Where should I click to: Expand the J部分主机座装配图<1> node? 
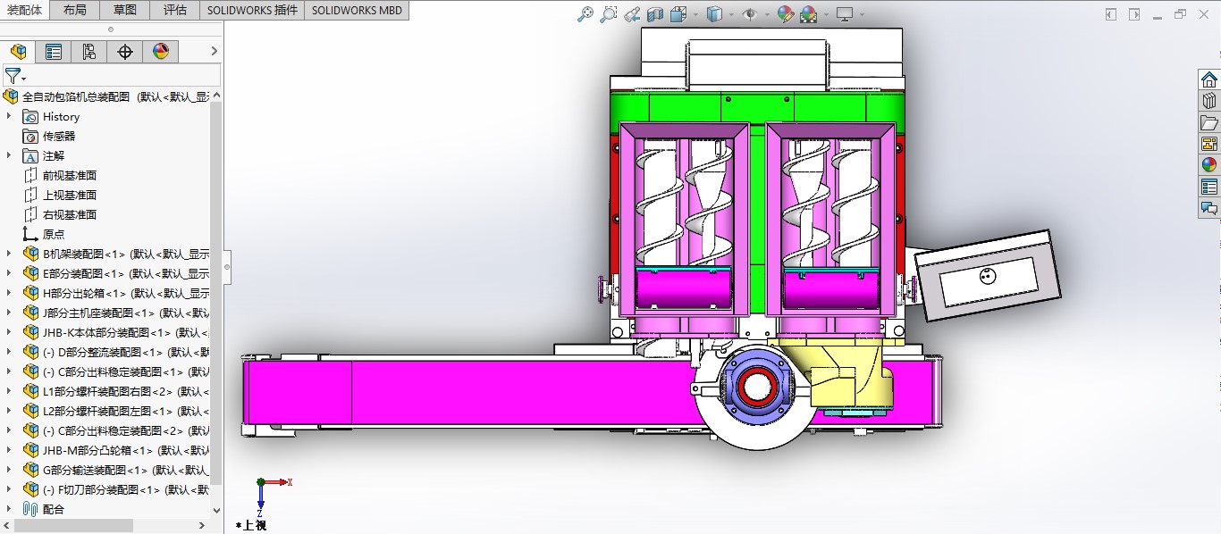9,313
